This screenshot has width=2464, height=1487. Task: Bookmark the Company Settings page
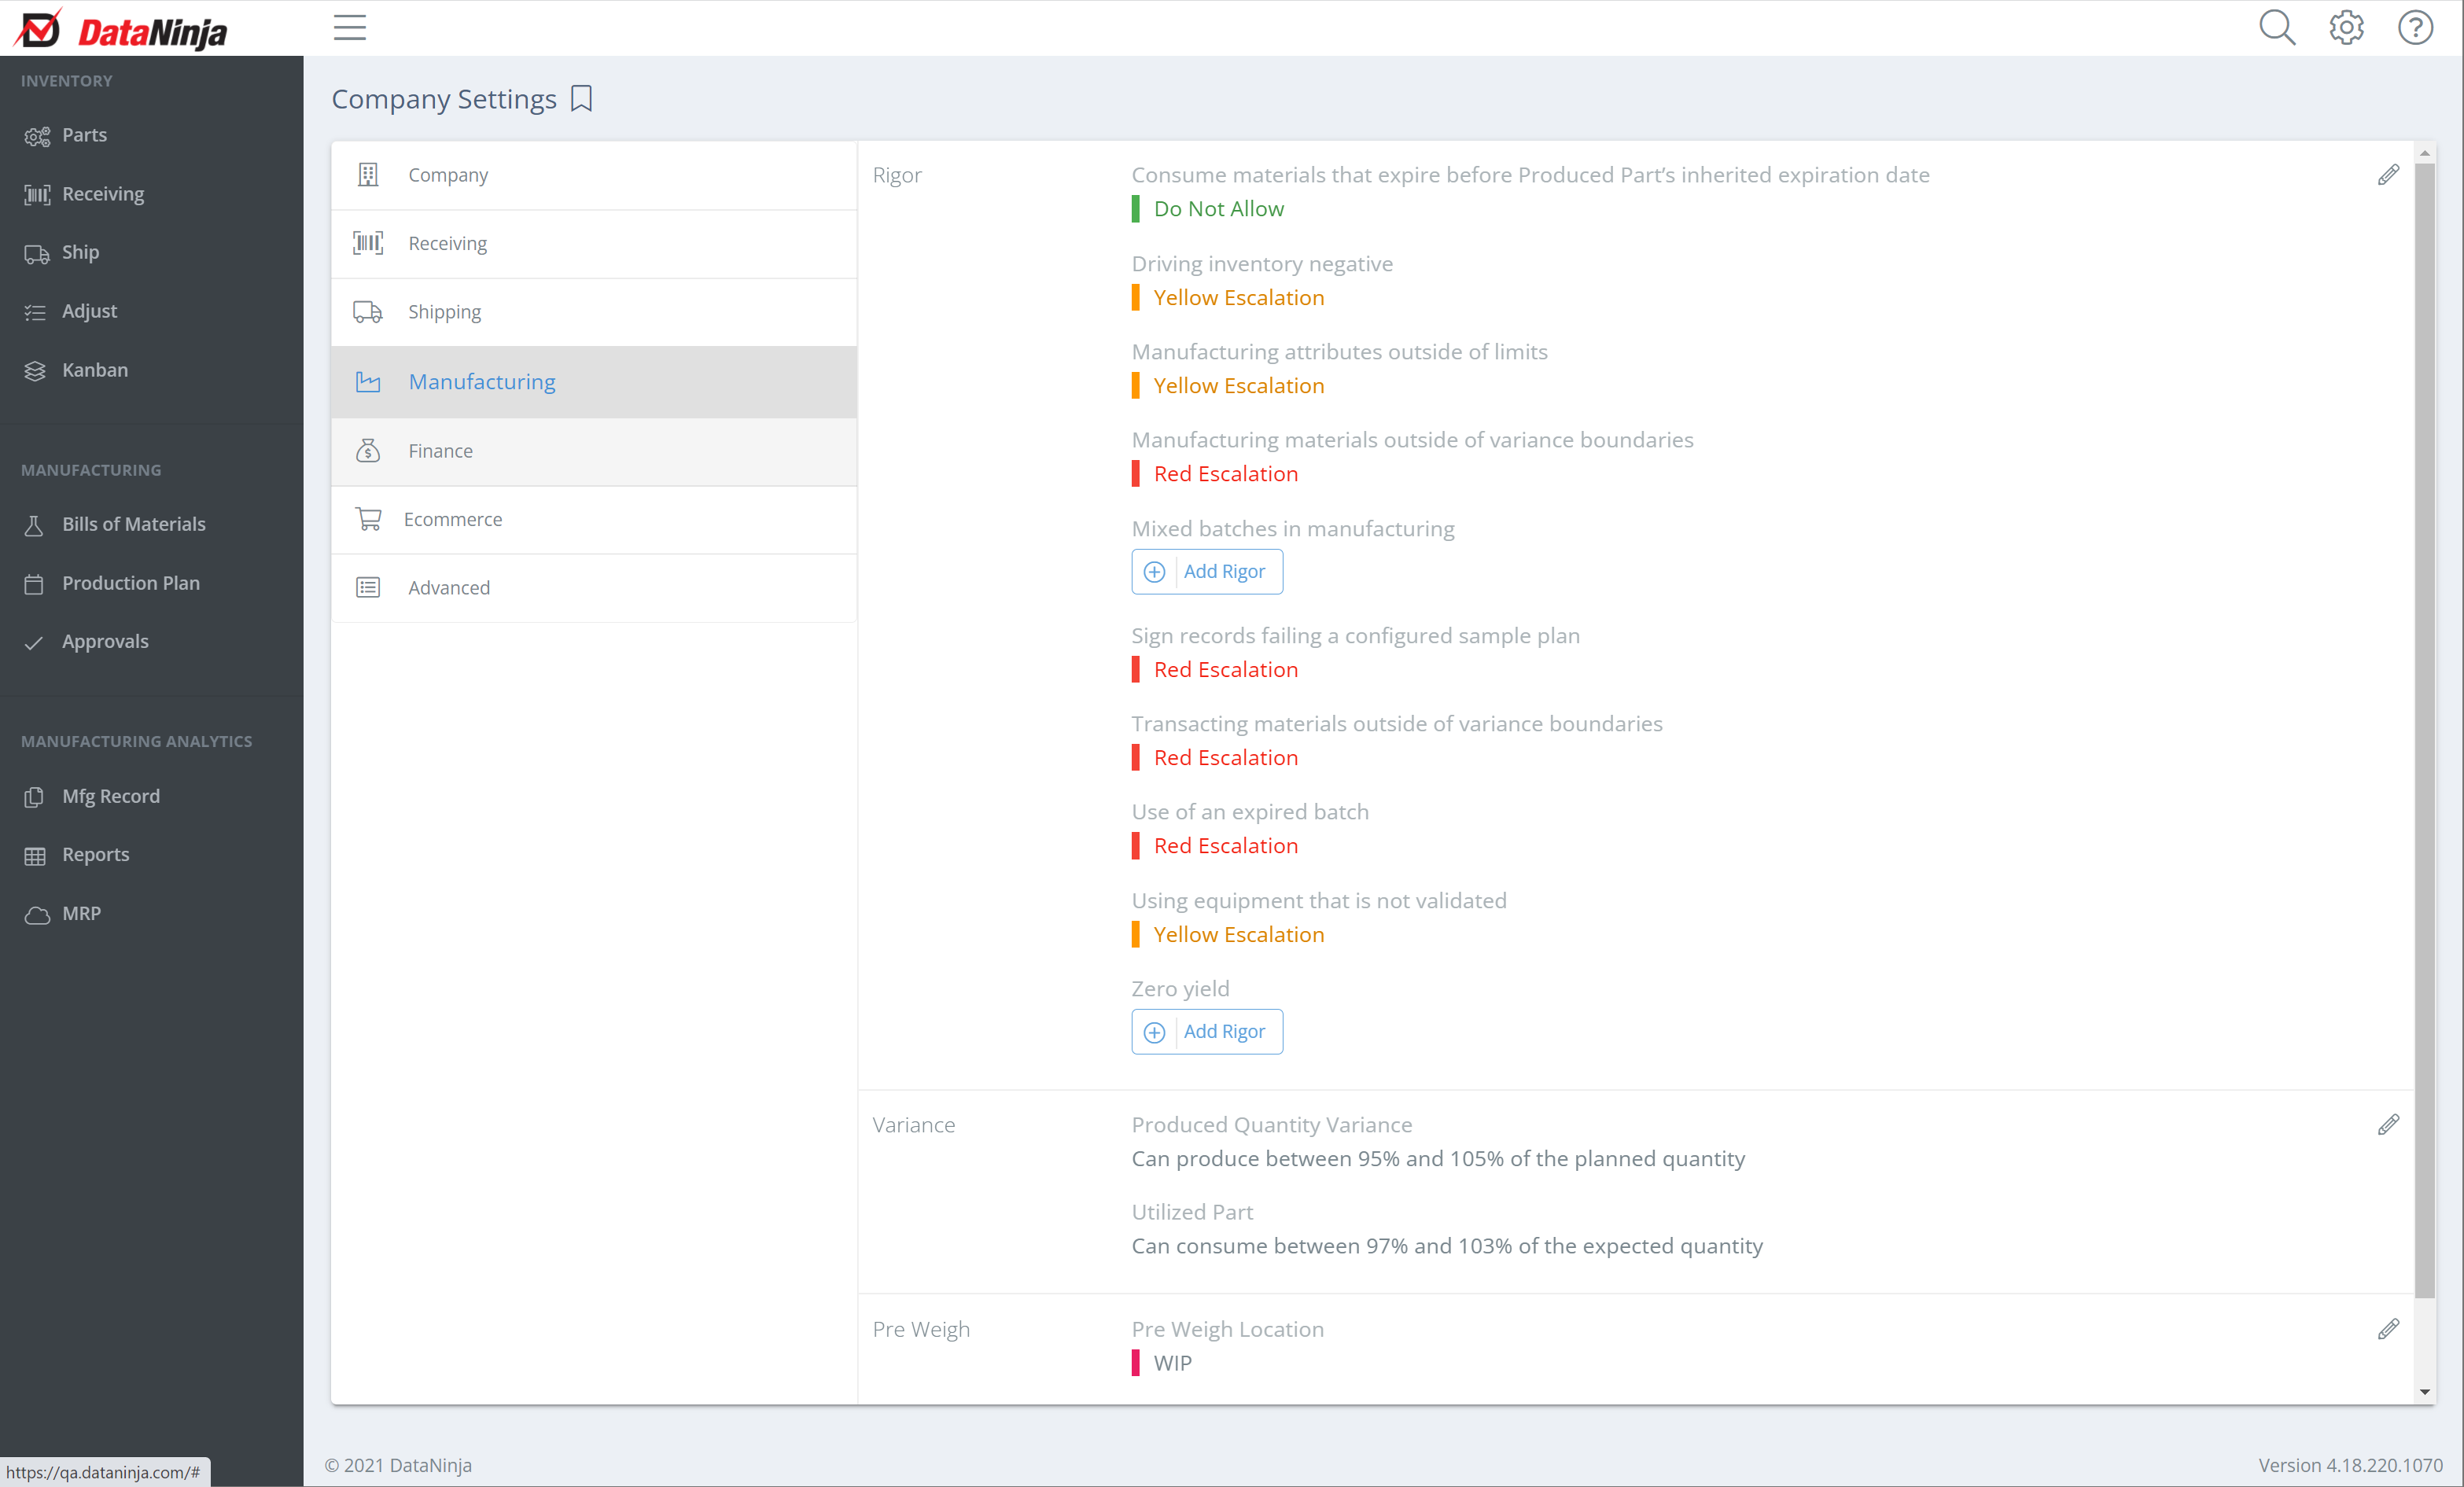pos(581,98)
